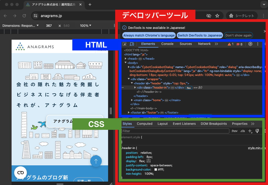Expand the footer element node
The height and width of the screenshot is (185, 268).
pos(129,112)
